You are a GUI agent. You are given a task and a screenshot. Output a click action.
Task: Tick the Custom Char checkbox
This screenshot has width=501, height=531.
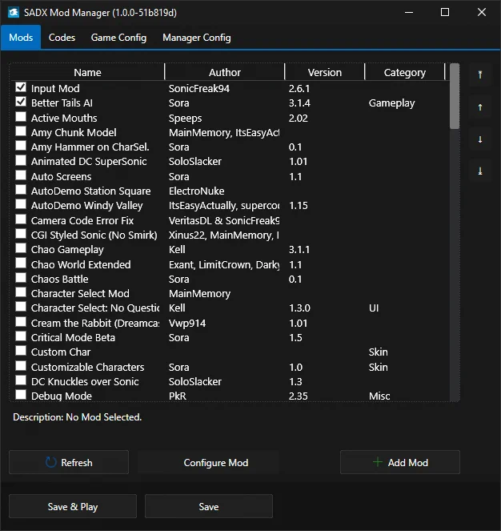click(x=21, y=351)
